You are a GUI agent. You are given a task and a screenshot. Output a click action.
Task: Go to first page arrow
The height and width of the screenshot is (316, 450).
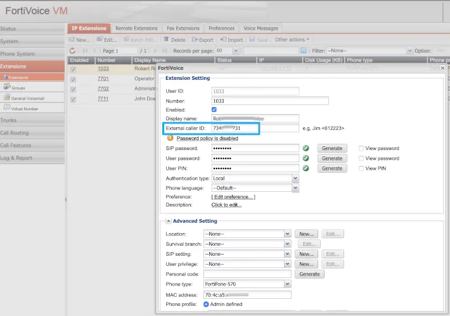[x=85, y=51]
